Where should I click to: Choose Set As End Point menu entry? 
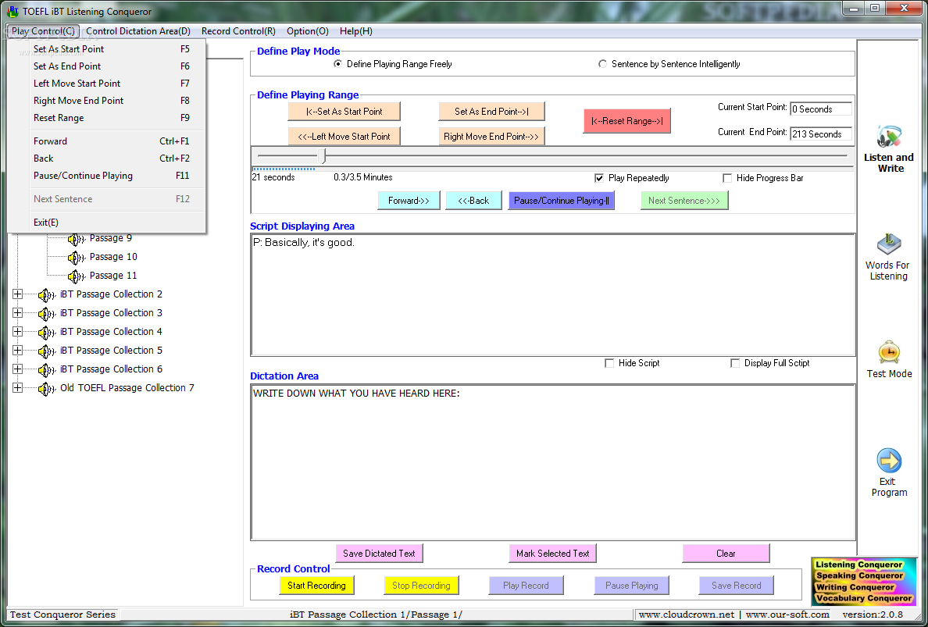point(106,66)
